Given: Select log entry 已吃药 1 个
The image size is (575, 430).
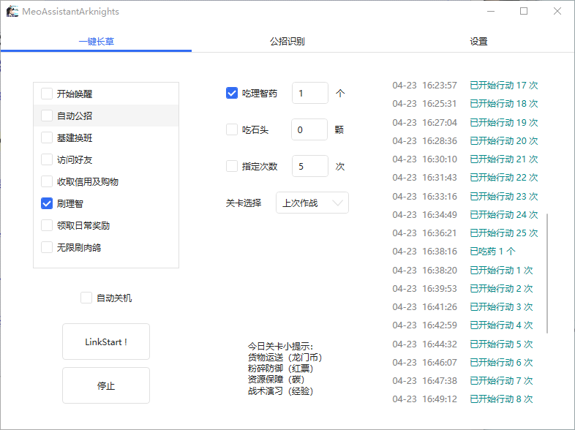Looking at the screenshot, I should 492,252.
